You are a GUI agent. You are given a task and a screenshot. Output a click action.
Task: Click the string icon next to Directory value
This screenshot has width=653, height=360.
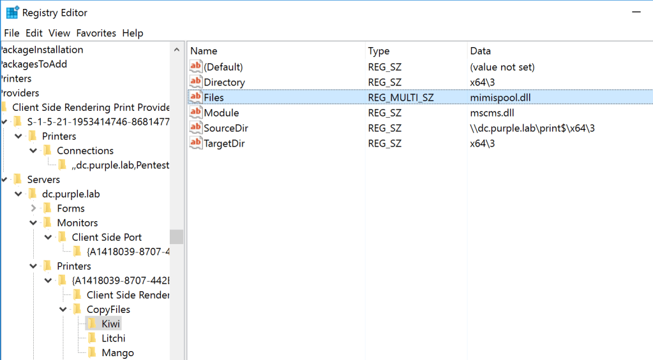(196, 82)
